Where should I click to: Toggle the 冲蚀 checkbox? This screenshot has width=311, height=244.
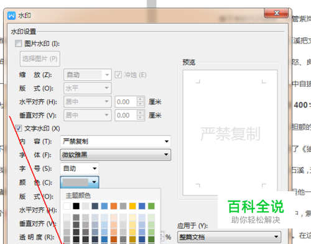tap(118, 75)
